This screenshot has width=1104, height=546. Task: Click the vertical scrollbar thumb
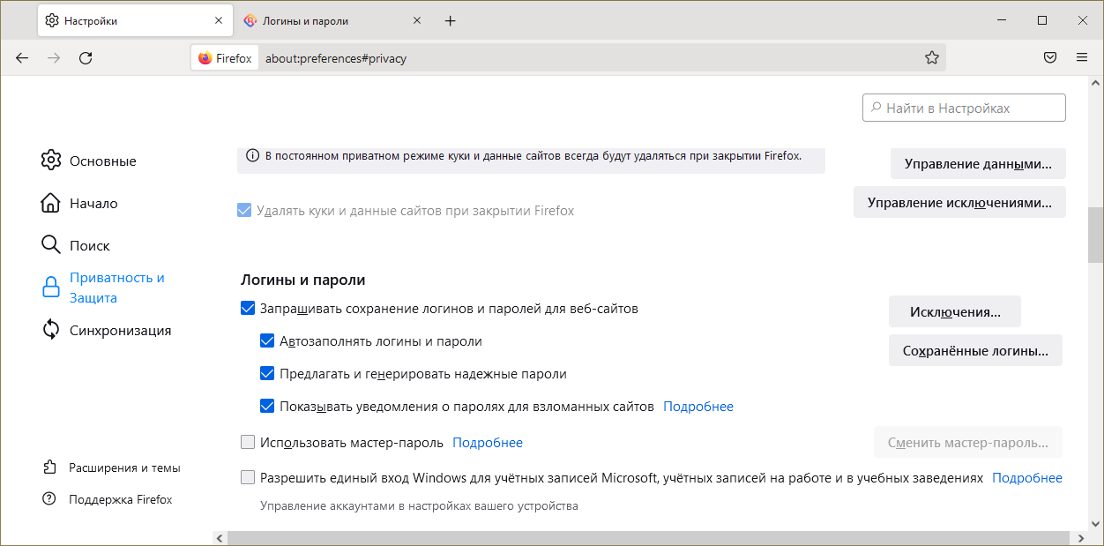(x=1096, y=235)
